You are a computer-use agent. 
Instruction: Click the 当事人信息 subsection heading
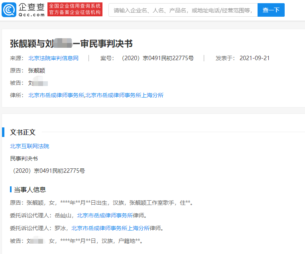(x=30, y=190)
